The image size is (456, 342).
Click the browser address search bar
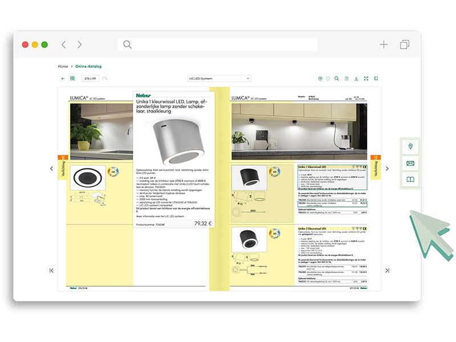point(217,44)
